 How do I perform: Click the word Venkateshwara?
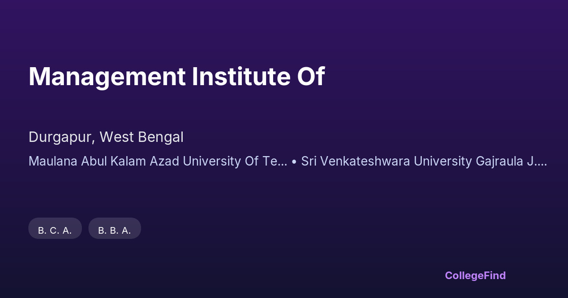tap(366, 161)
